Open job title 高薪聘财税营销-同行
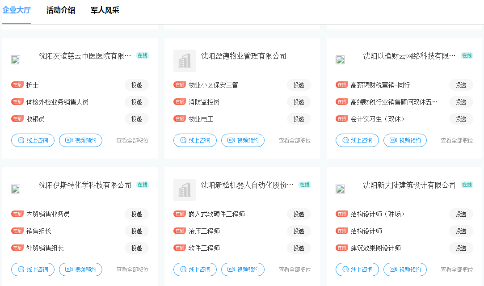Image resolution: width=484 pixels, height=286 pixels. point(380,85)
